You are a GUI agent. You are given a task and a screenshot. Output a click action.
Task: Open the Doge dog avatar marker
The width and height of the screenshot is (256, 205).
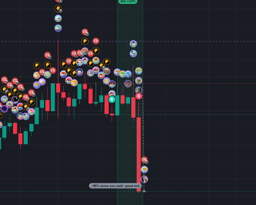pyautogui.click(x=138, y=80)
